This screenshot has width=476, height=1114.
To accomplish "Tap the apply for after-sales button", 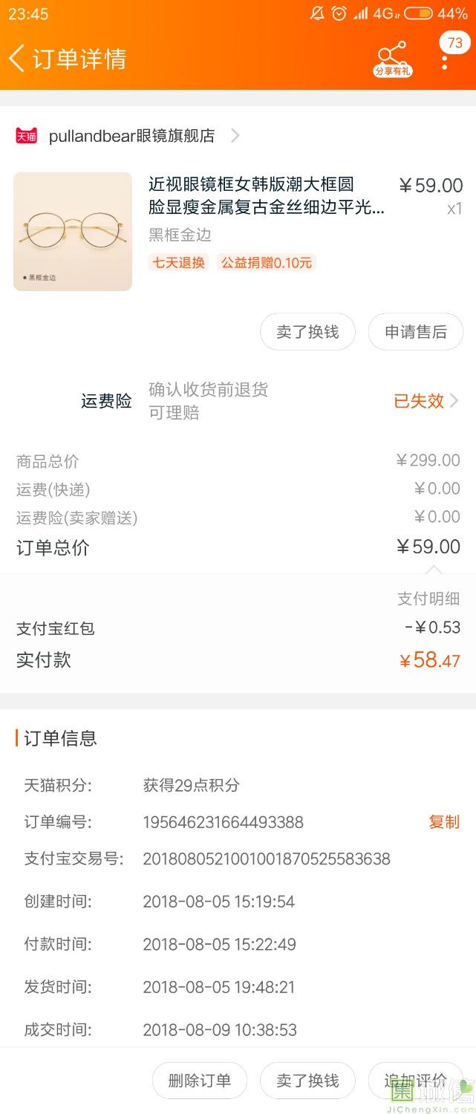I will pyautogui.click(x=415, y=332).
